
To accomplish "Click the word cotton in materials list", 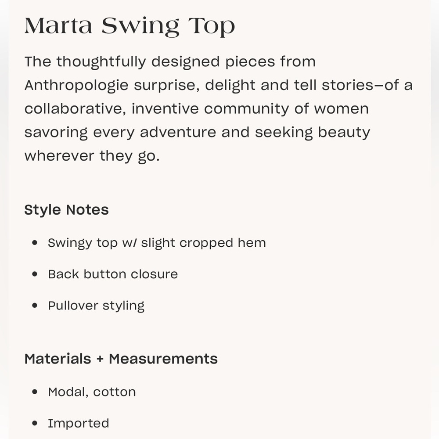I will click(x=115, y=392).
